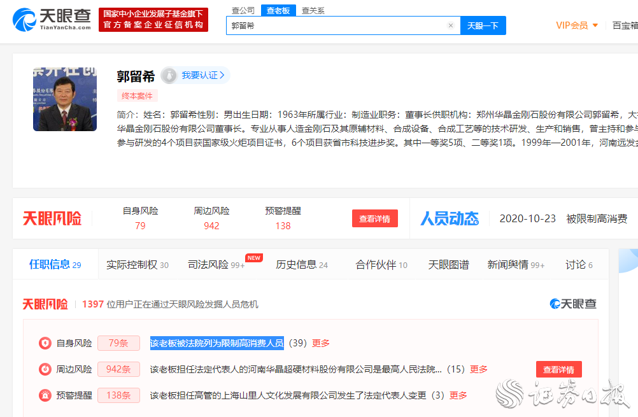Expand 更多 for 周边风险 row
638x417 pixels.
(x=479, y=369)
